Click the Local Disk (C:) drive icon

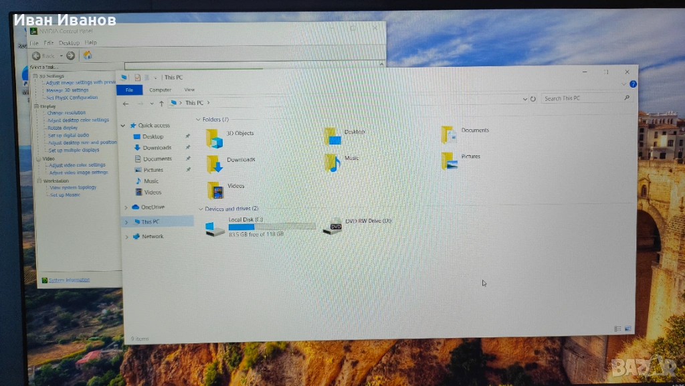click(215, 228)
